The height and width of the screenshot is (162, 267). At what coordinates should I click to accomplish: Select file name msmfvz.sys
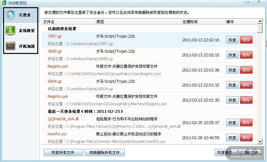[x=57, y=134]
